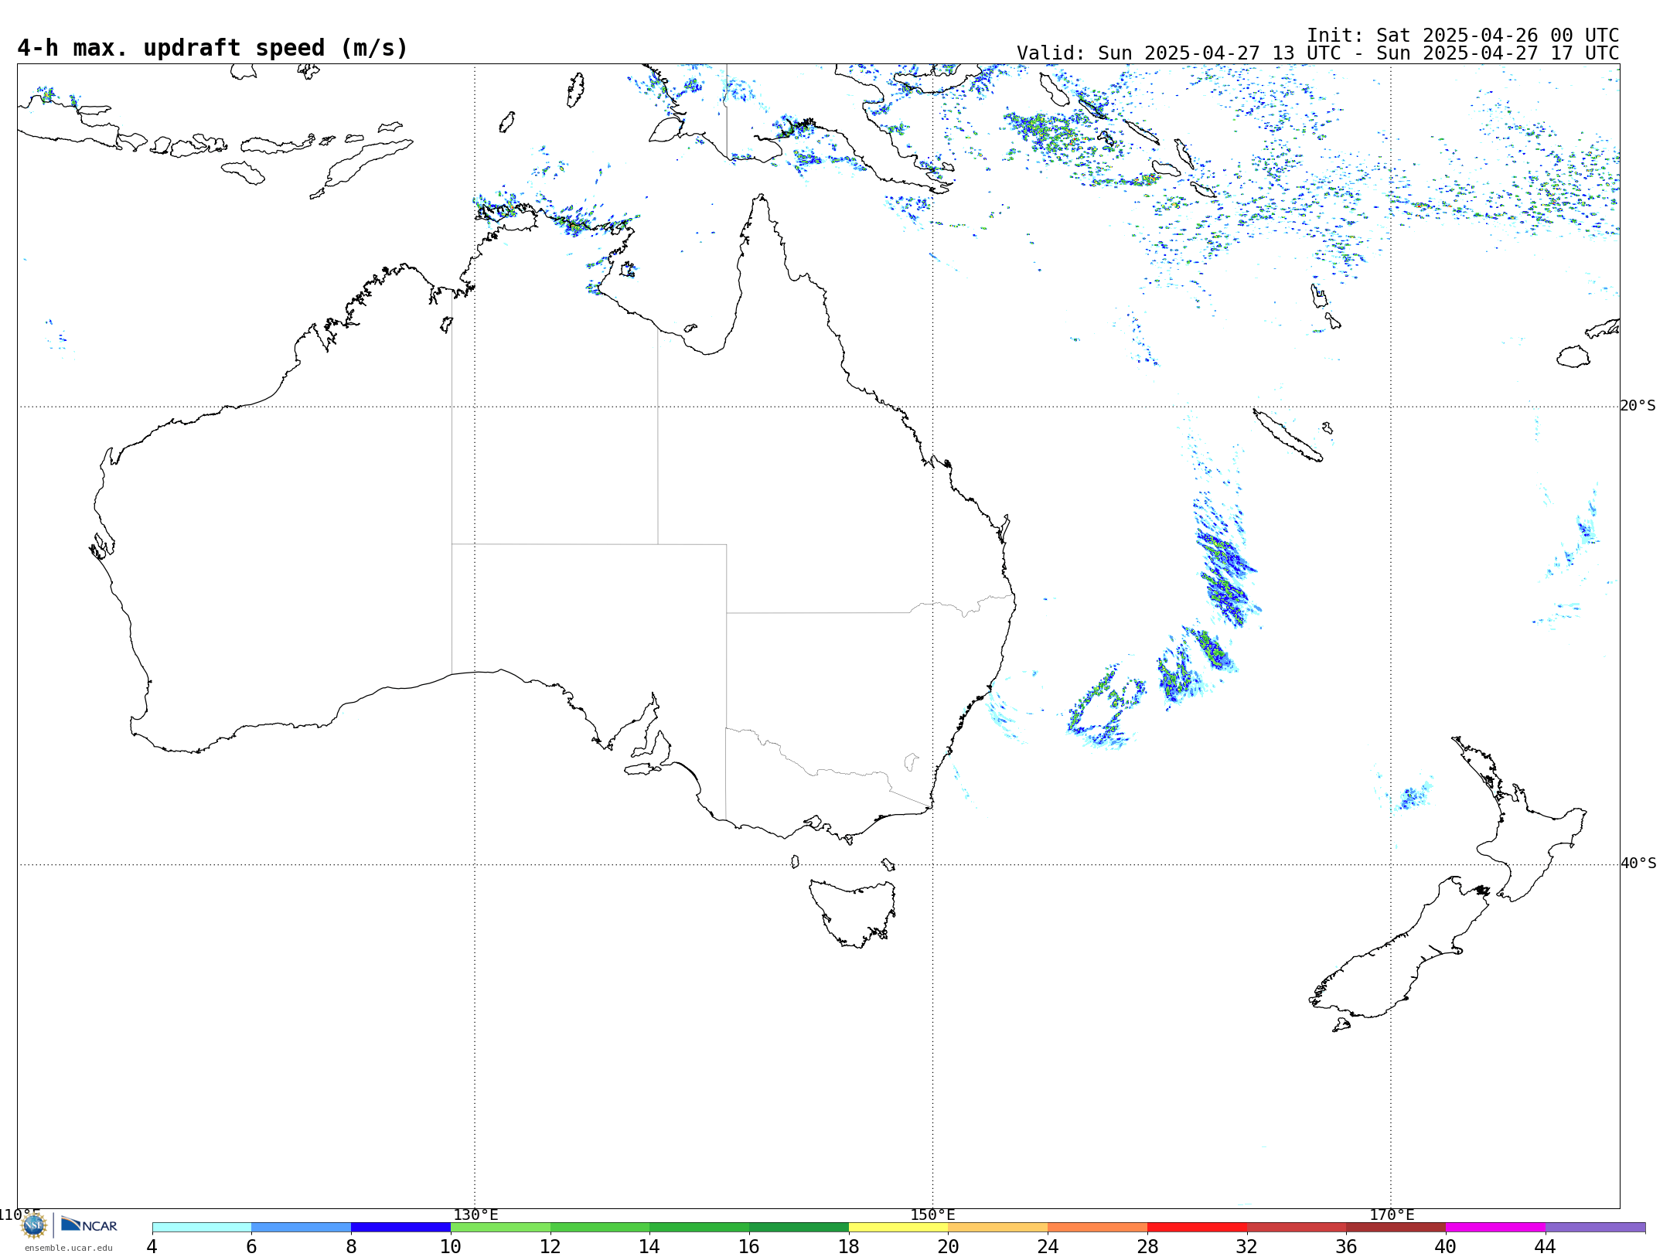
Task: Choose the yellow 18–20 m/s swatch
Action: [x=898, y=1228]
